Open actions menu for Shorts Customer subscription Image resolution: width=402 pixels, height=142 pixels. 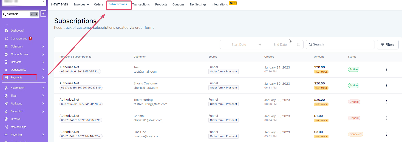(386, 86)
